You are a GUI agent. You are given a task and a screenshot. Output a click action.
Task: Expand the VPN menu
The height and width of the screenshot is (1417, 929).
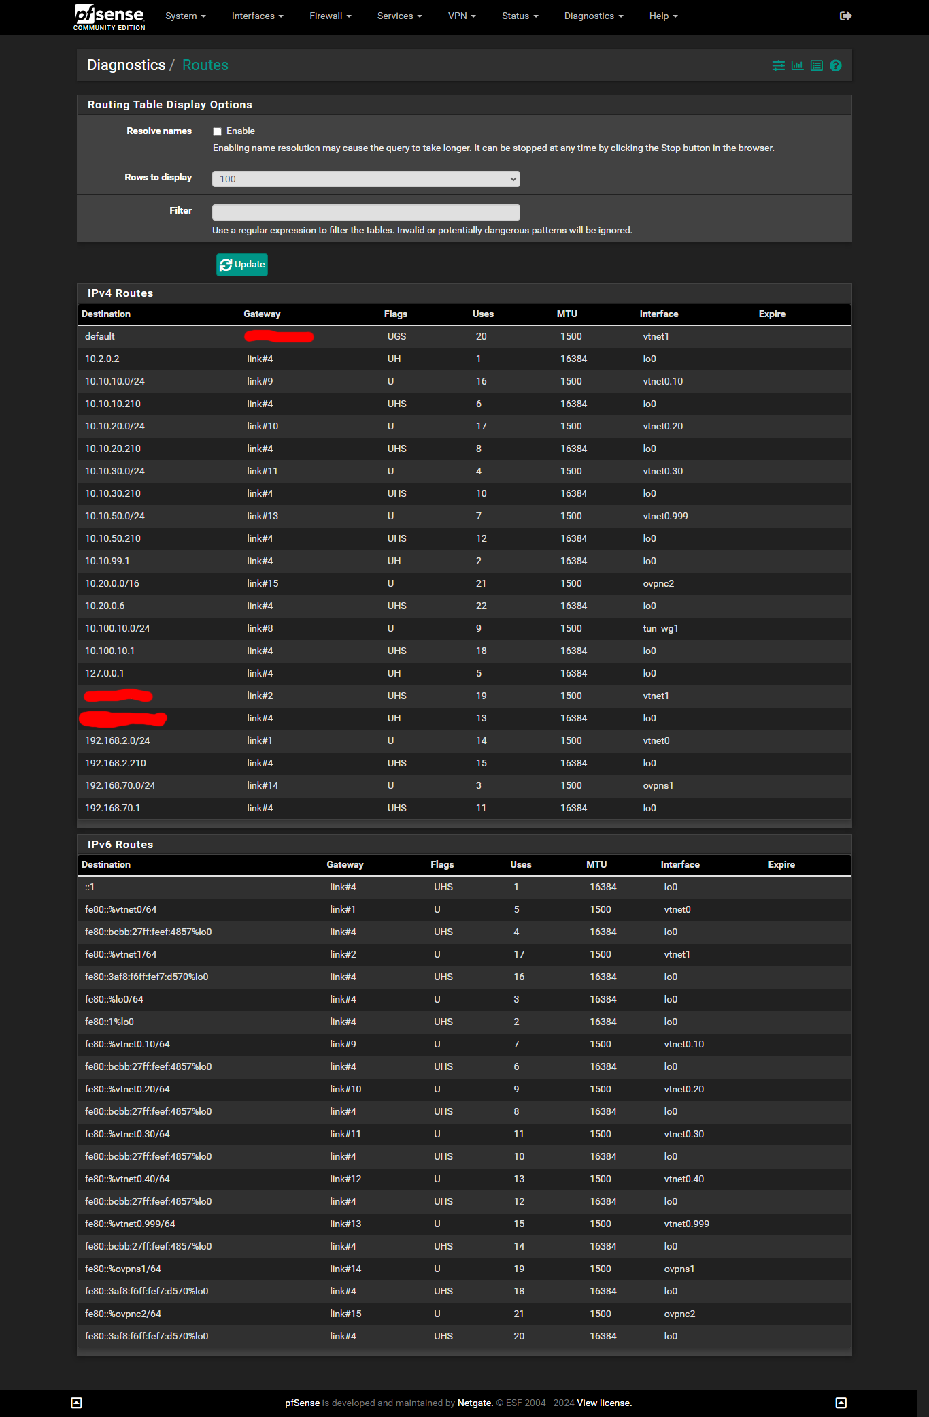pos(462,16)
